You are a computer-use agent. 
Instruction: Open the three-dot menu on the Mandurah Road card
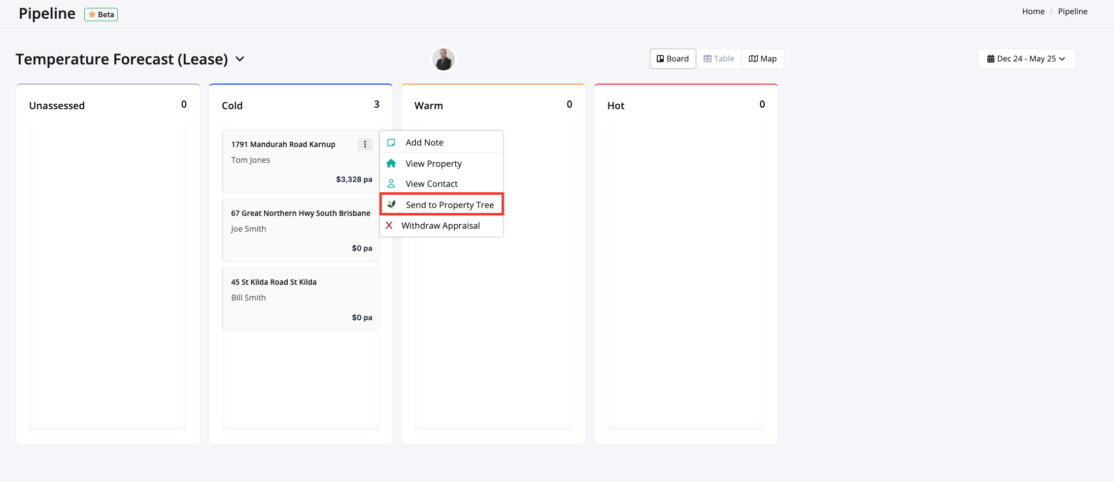(x=365, y=144)
